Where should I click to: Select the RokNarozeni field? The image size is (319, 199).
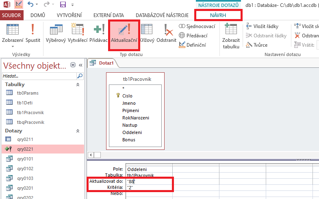click(x=135, y=118)
